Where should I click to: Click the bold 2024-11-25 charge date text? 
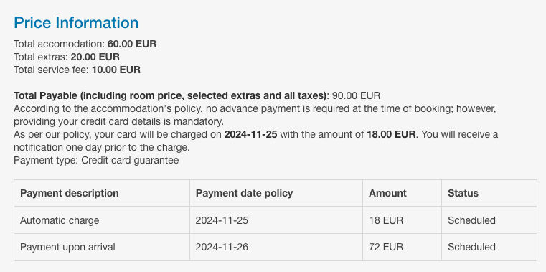250,134
